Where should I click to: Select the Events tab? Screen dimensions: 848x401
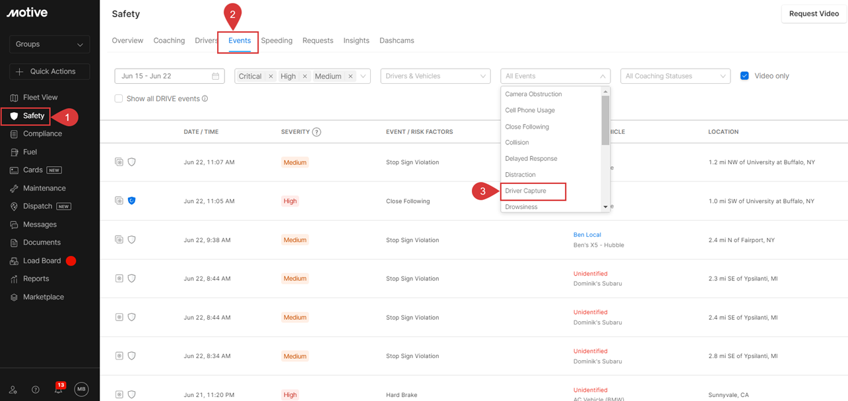pyautogui.click(x=240, y=41)
